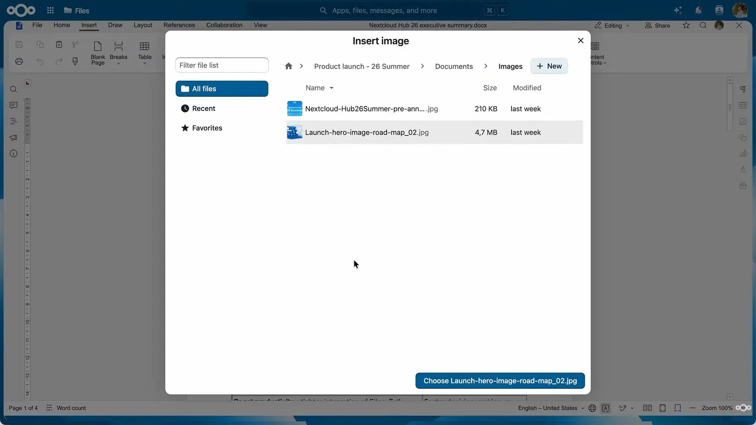Choose Launch-hero-image-road-map_02.jpg button
Viewport: 756px width, 425px height.
[500, 381]
